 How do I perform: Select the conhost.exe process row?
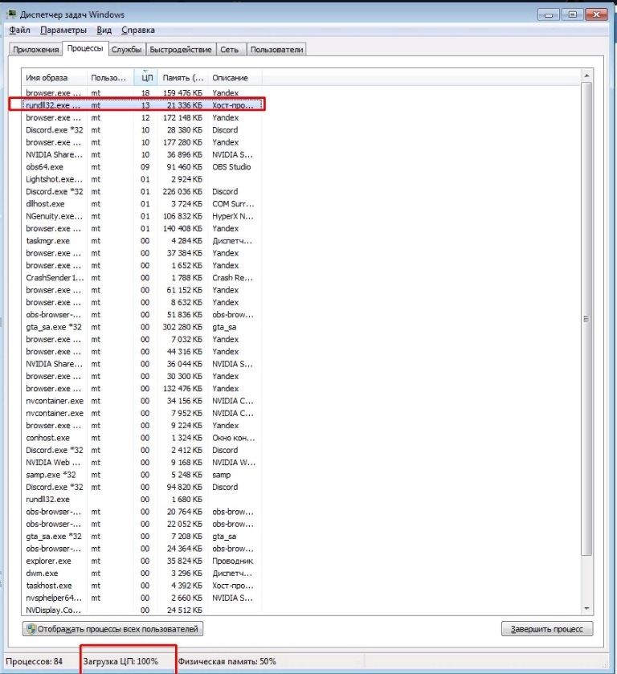[142, 438]
